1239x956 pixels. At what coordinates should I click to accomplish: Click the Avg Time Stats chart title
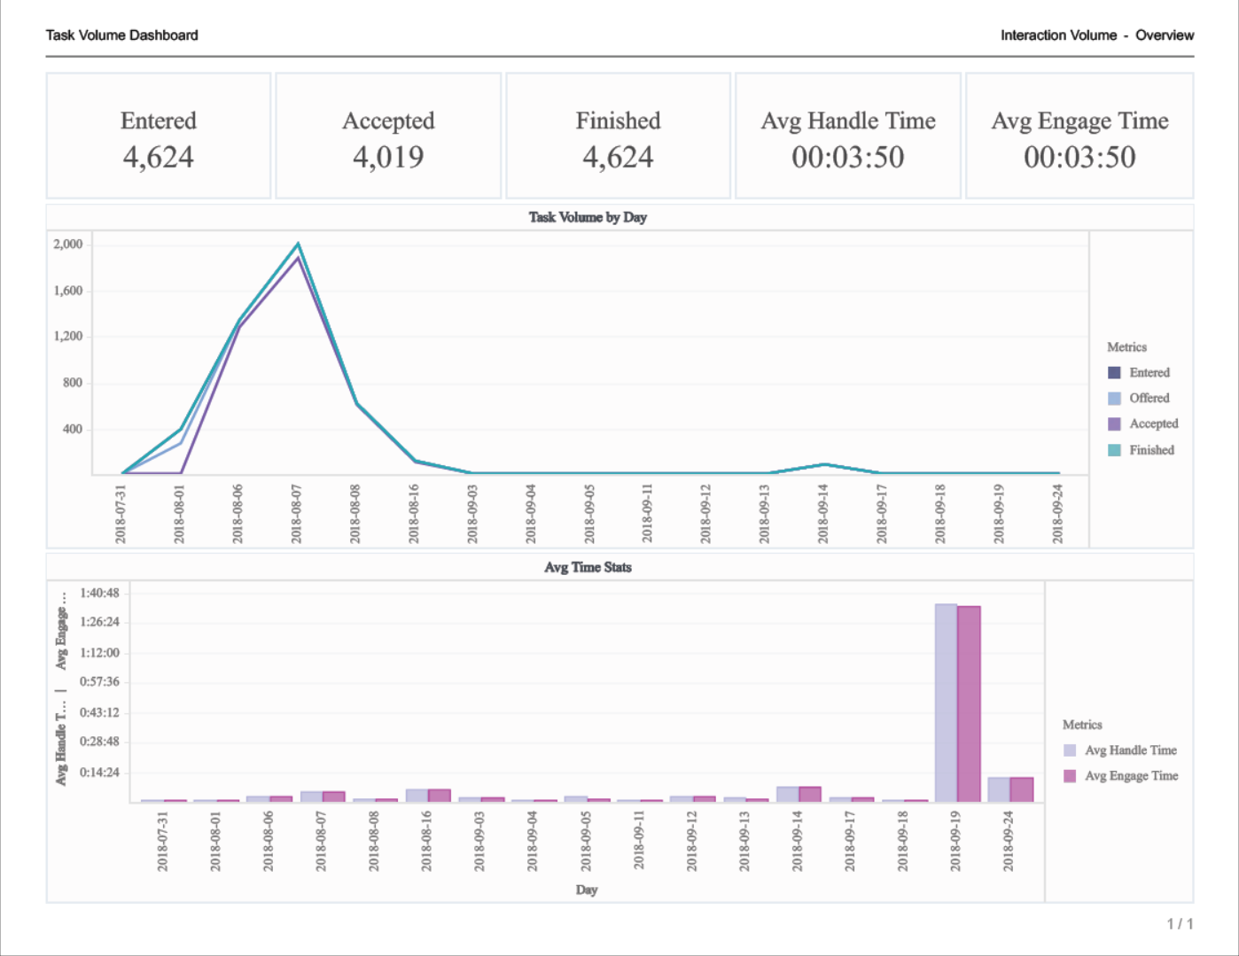588,567
